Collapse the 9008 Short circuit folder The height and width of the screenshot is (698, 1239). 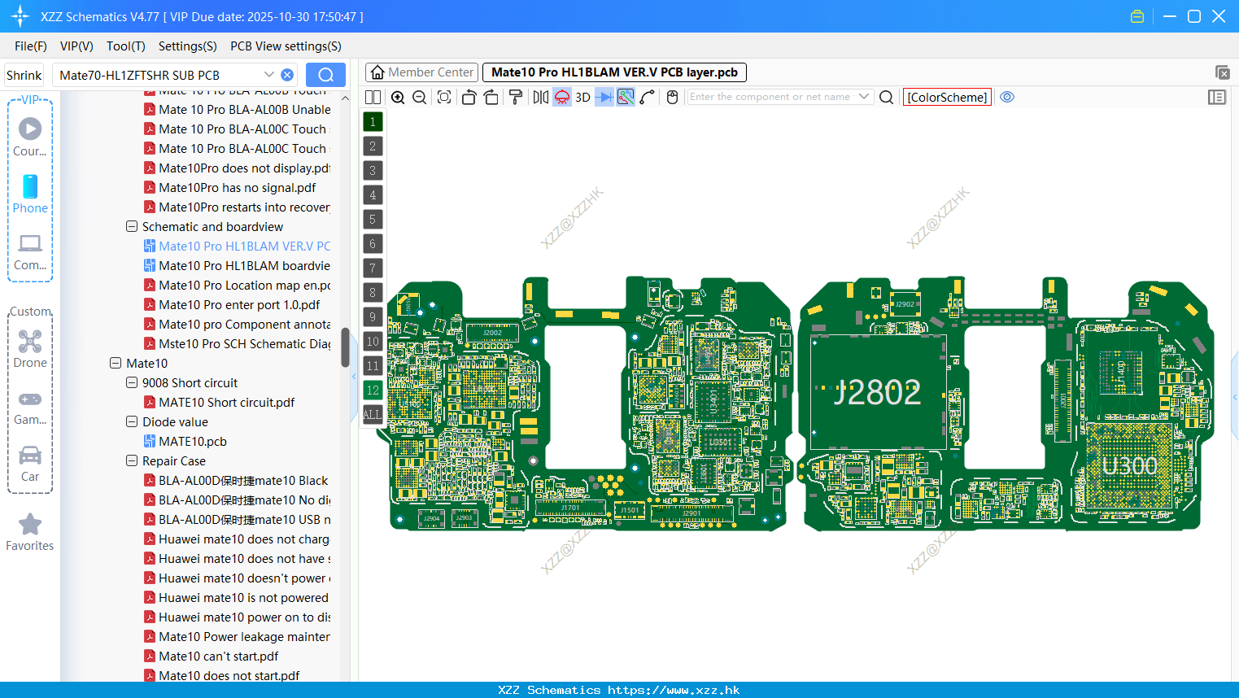click(132, 383)
